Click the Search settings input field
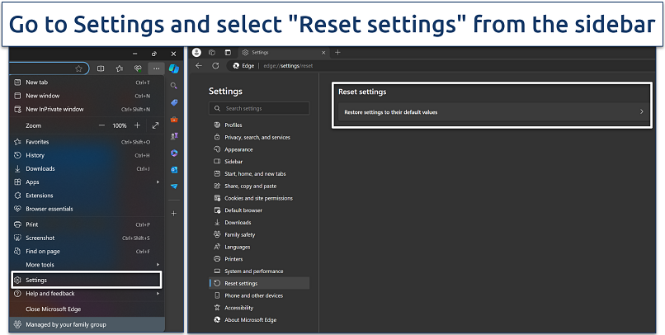Image resolution: width=665 pixels, height=335 pixels. tap(259, 108)
